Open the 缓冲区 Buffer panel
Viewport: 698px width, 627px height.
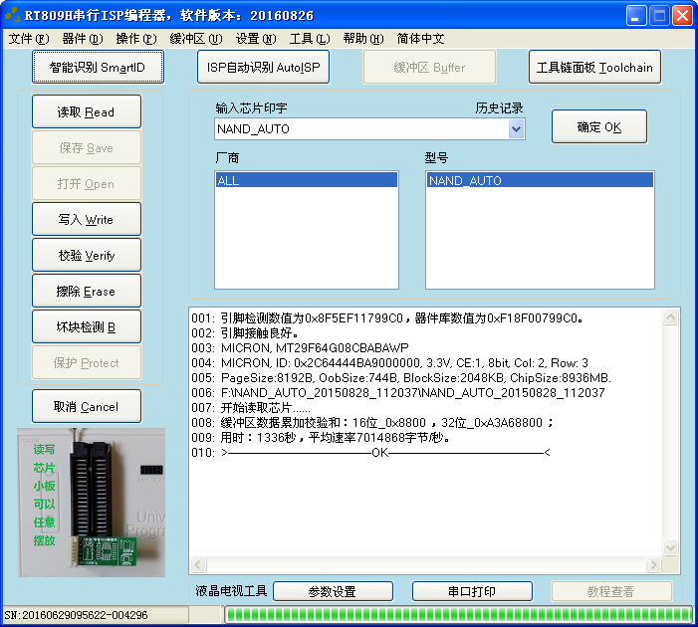tap(429, 67)
